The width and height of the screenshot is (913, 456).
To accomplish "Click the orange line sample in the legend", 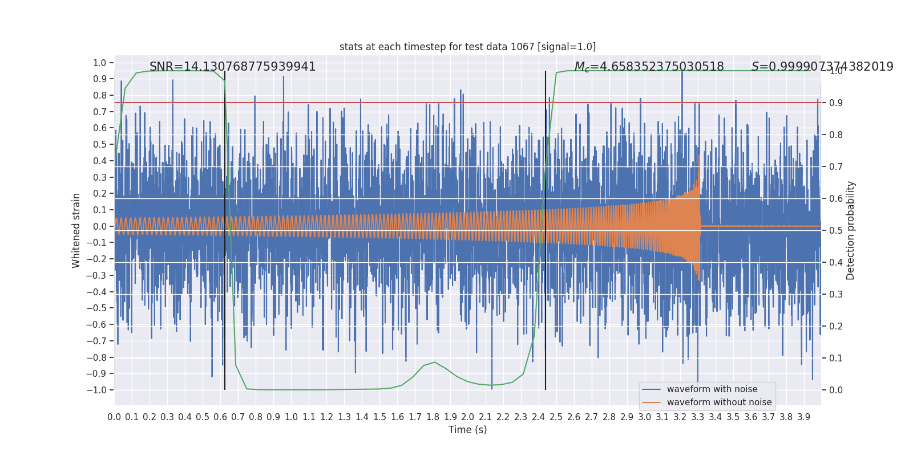I will 651,402.
